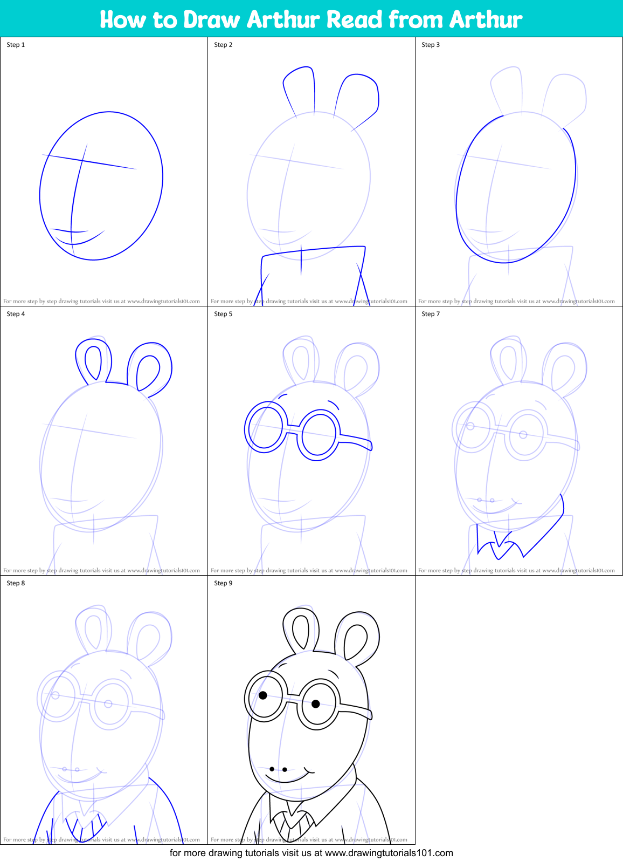Click the 'Step 3' label
This screenshot has height=861, width=623.
pyautogui.click(x=431, y=45)
